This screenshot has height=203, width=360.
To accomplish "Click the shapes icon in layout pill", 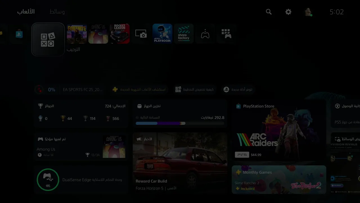I will [178, 90].
